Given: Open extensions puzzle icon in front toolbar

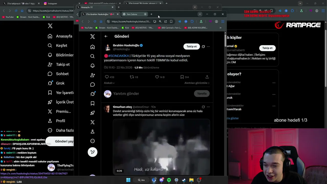Looking at the screenshot, I should click(x=192, y=21).
